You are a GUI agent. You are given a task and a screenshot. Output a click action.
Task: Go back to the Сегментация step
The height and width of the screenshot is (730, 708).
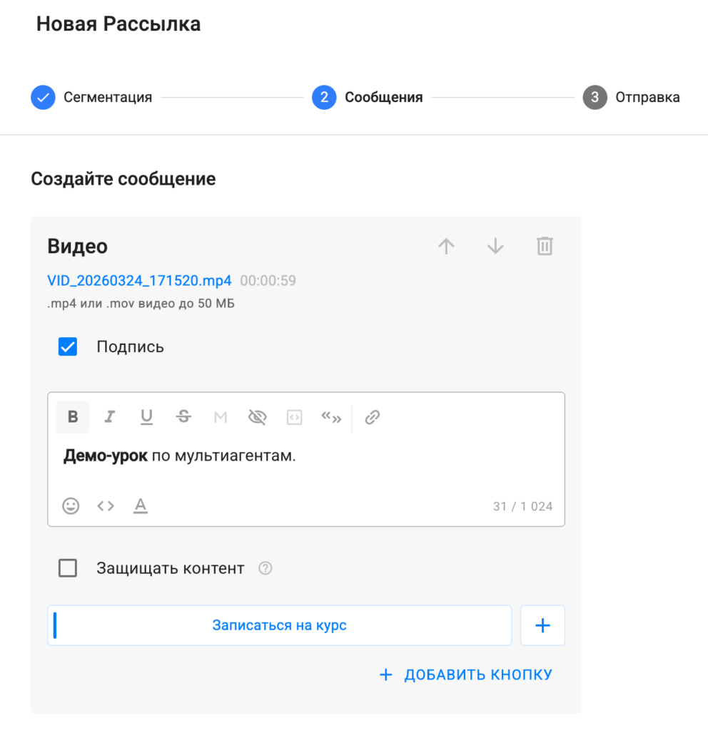click(91, 98)
